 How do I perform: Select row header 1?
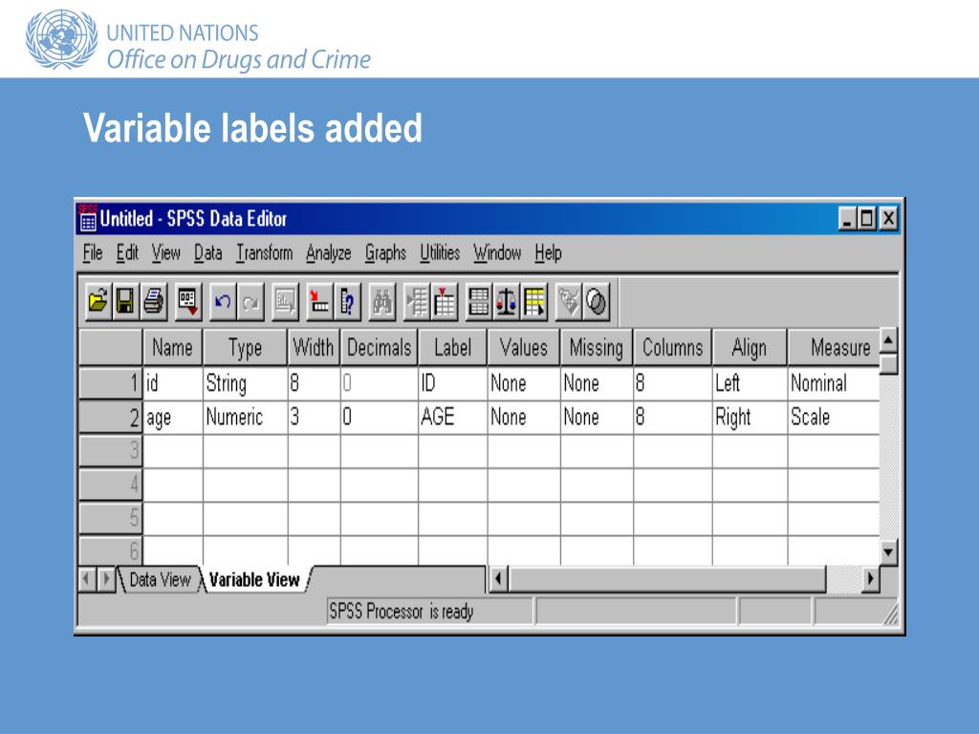pos(111,382)
